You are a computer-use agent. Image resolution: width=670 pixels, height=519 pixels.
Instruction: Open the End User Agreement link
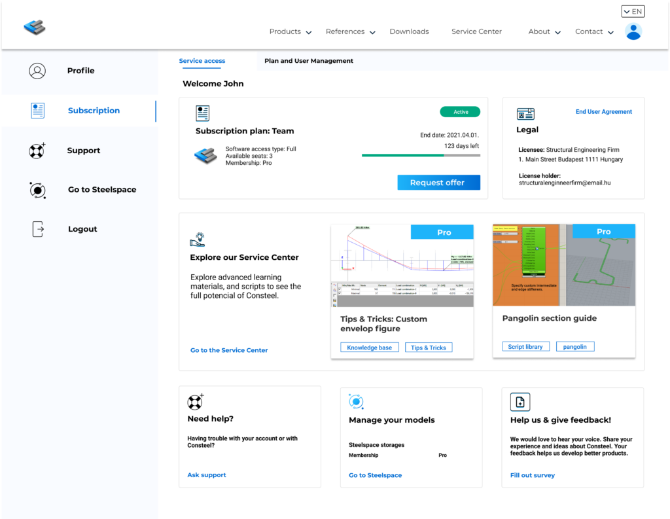tap(603, 111)
